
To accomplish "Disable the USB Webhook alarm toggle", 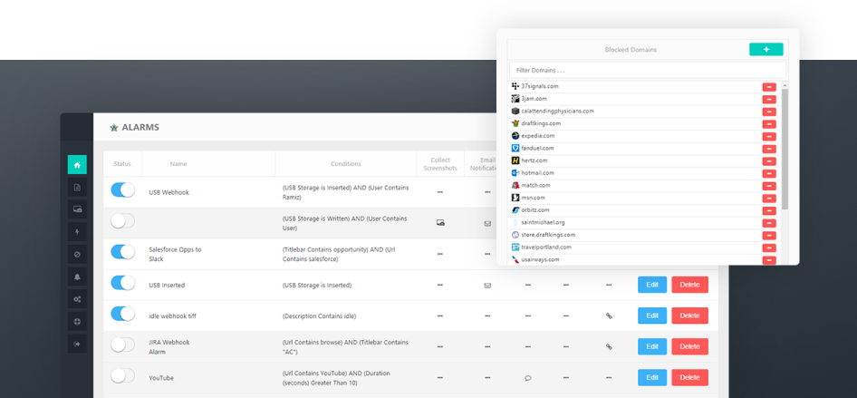I will 122,190.
